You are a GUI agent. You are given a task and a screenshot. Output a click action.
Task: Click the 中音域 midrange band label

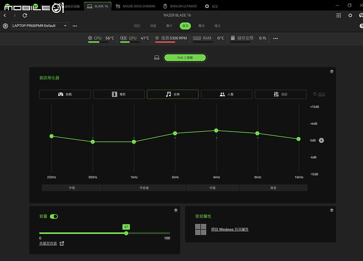144,188
